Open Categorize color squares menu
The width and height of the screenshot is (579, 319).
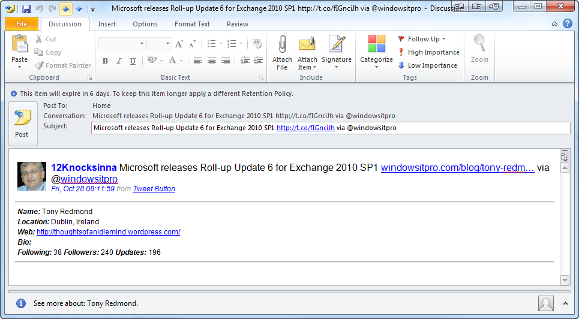pyautogui.click(x=376, y=52)
